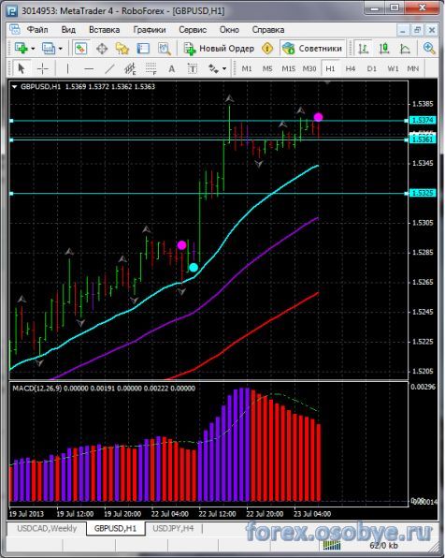Open the Market Watch window icon
445x558 pixels.
click(80, 48)
